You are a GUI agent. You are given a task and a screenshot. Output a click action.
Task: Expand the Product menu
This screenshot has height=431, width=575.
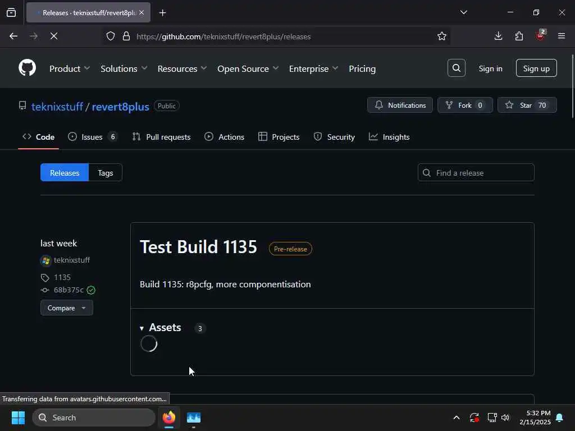[69, 68]
